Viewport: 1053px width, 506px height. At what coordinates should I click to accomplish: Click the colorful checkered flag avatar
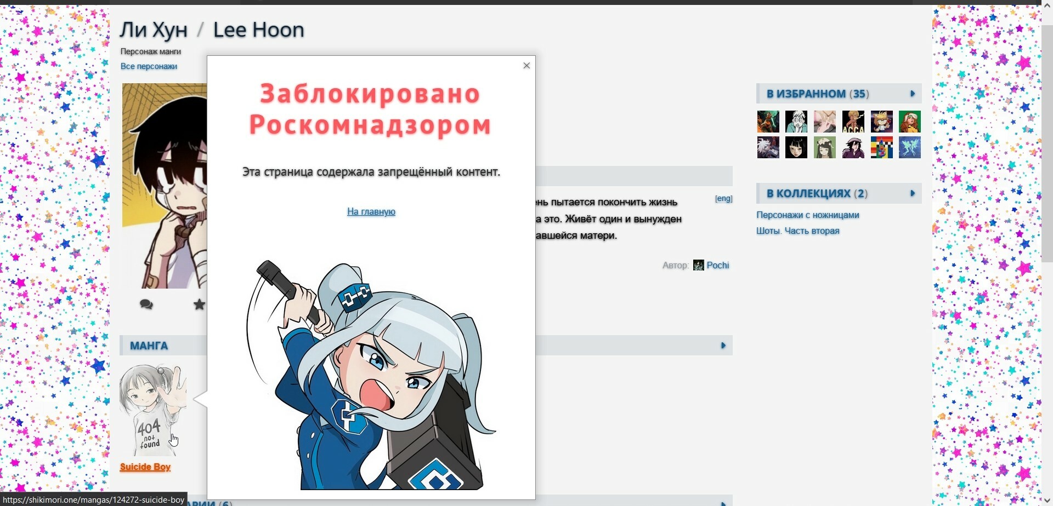coord(881,147)
